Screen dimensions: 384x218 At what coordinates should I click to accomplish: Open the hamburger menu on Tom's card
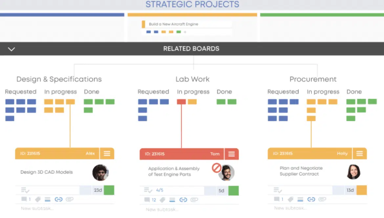(x=231, y=154)
